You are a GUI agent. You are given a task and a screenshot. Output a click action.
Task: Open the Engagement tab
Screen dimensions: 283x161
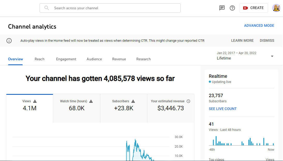[x=66, y=59]
